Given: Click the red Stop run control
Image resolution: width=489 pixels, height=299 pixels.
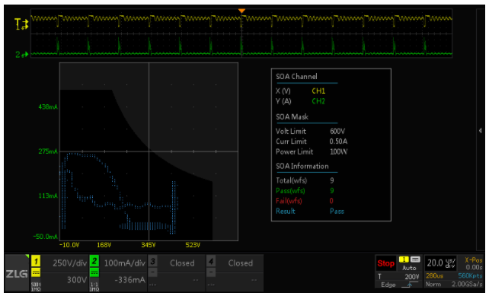Looking at the screenshot, I should coord(385,263).
